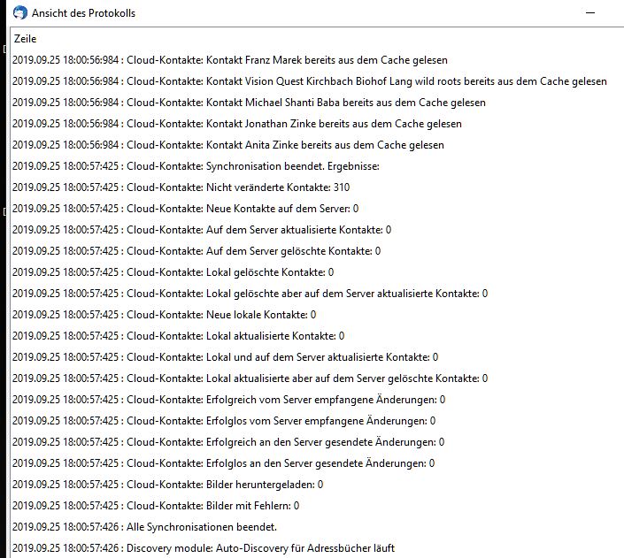This screenshot has width=624, height=558.
Task: Select Erfolglos vom Server empfangene Änderungen line
Action: coord(224,421)
